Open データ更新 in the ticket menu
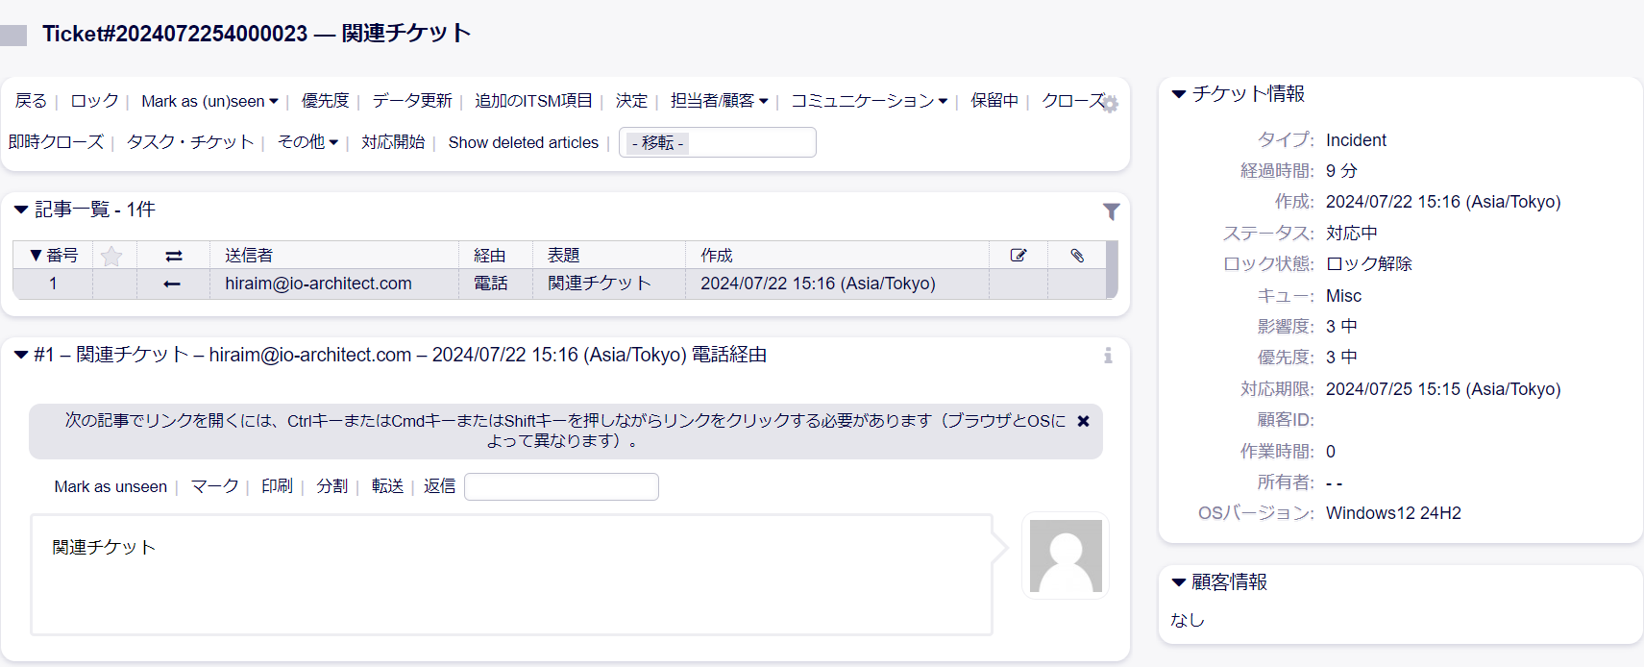This screenshot has width=1644, height=667. (412, 101)
